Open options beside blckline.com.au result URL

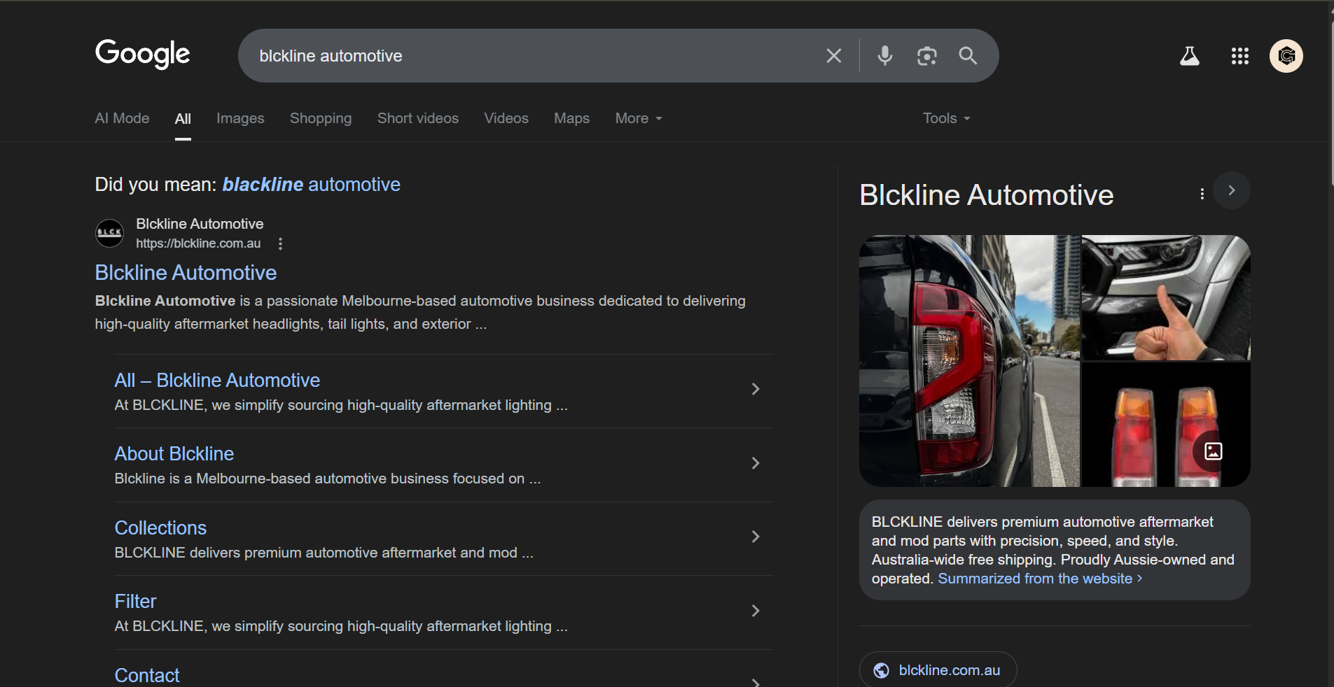pyautogui.click(x=281, y=243)
